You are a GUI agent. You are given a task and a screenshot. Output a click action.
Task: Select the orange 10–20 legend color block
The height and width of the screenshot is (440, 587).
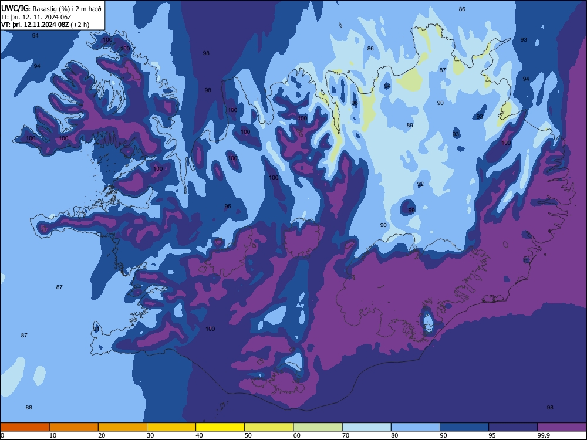tap(74, 427)
